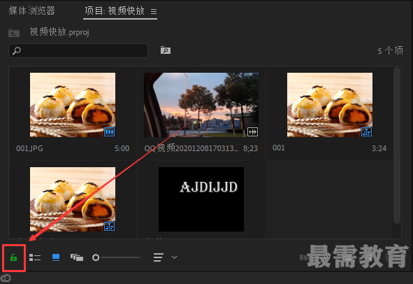Screen dimensions: 413x284
Task: Open the find-in-bin folder icon
Action: (166, 50)
